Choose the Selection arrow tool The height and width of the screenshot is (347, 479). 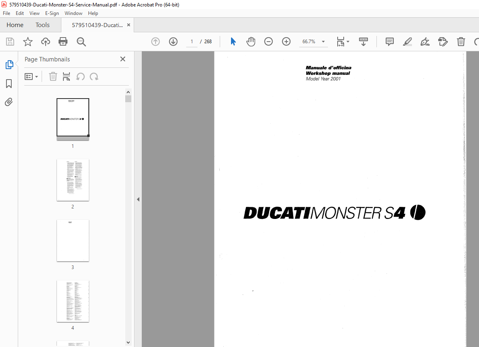(233, 42)
